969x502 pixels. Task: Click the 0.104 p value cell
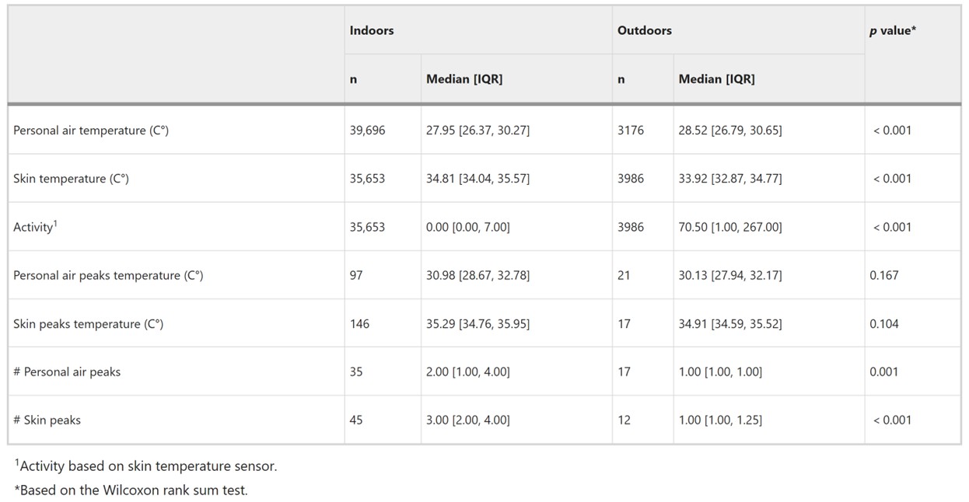[x=883, y=324]
